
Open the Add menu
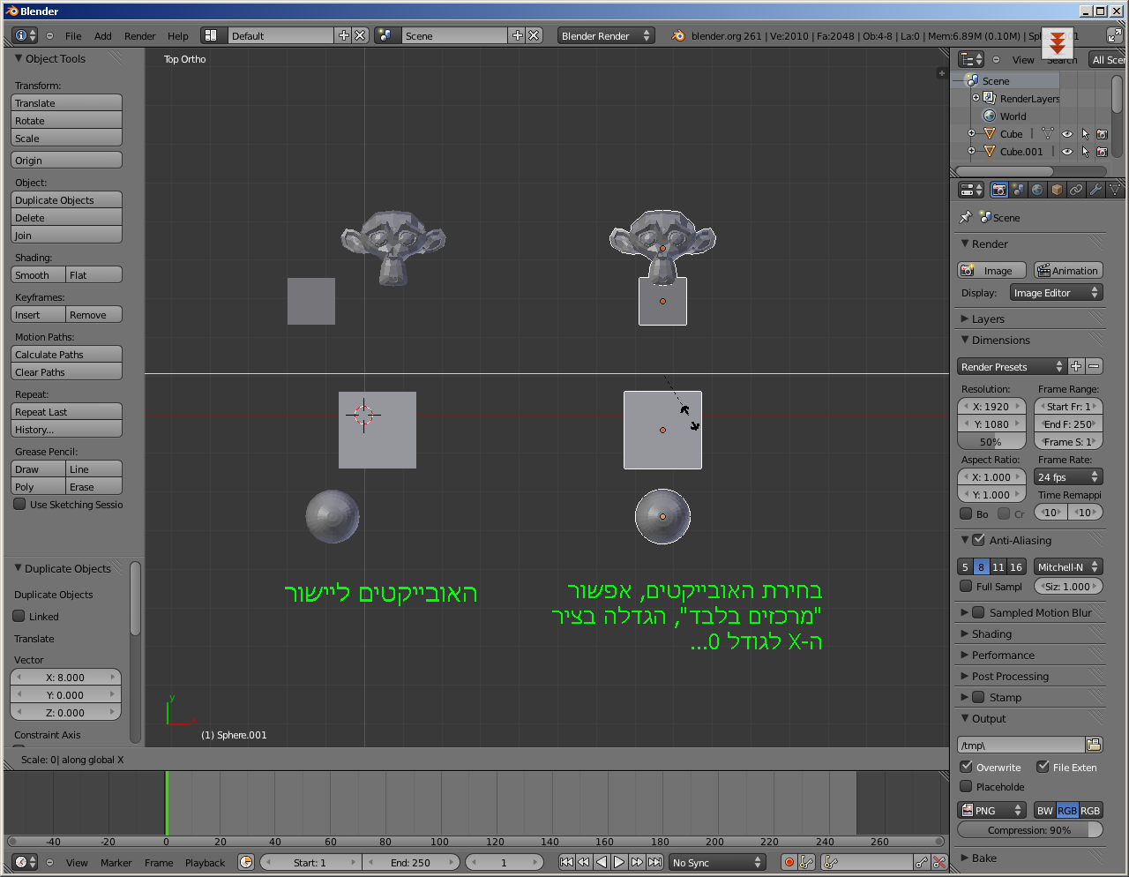click(103, 36)
